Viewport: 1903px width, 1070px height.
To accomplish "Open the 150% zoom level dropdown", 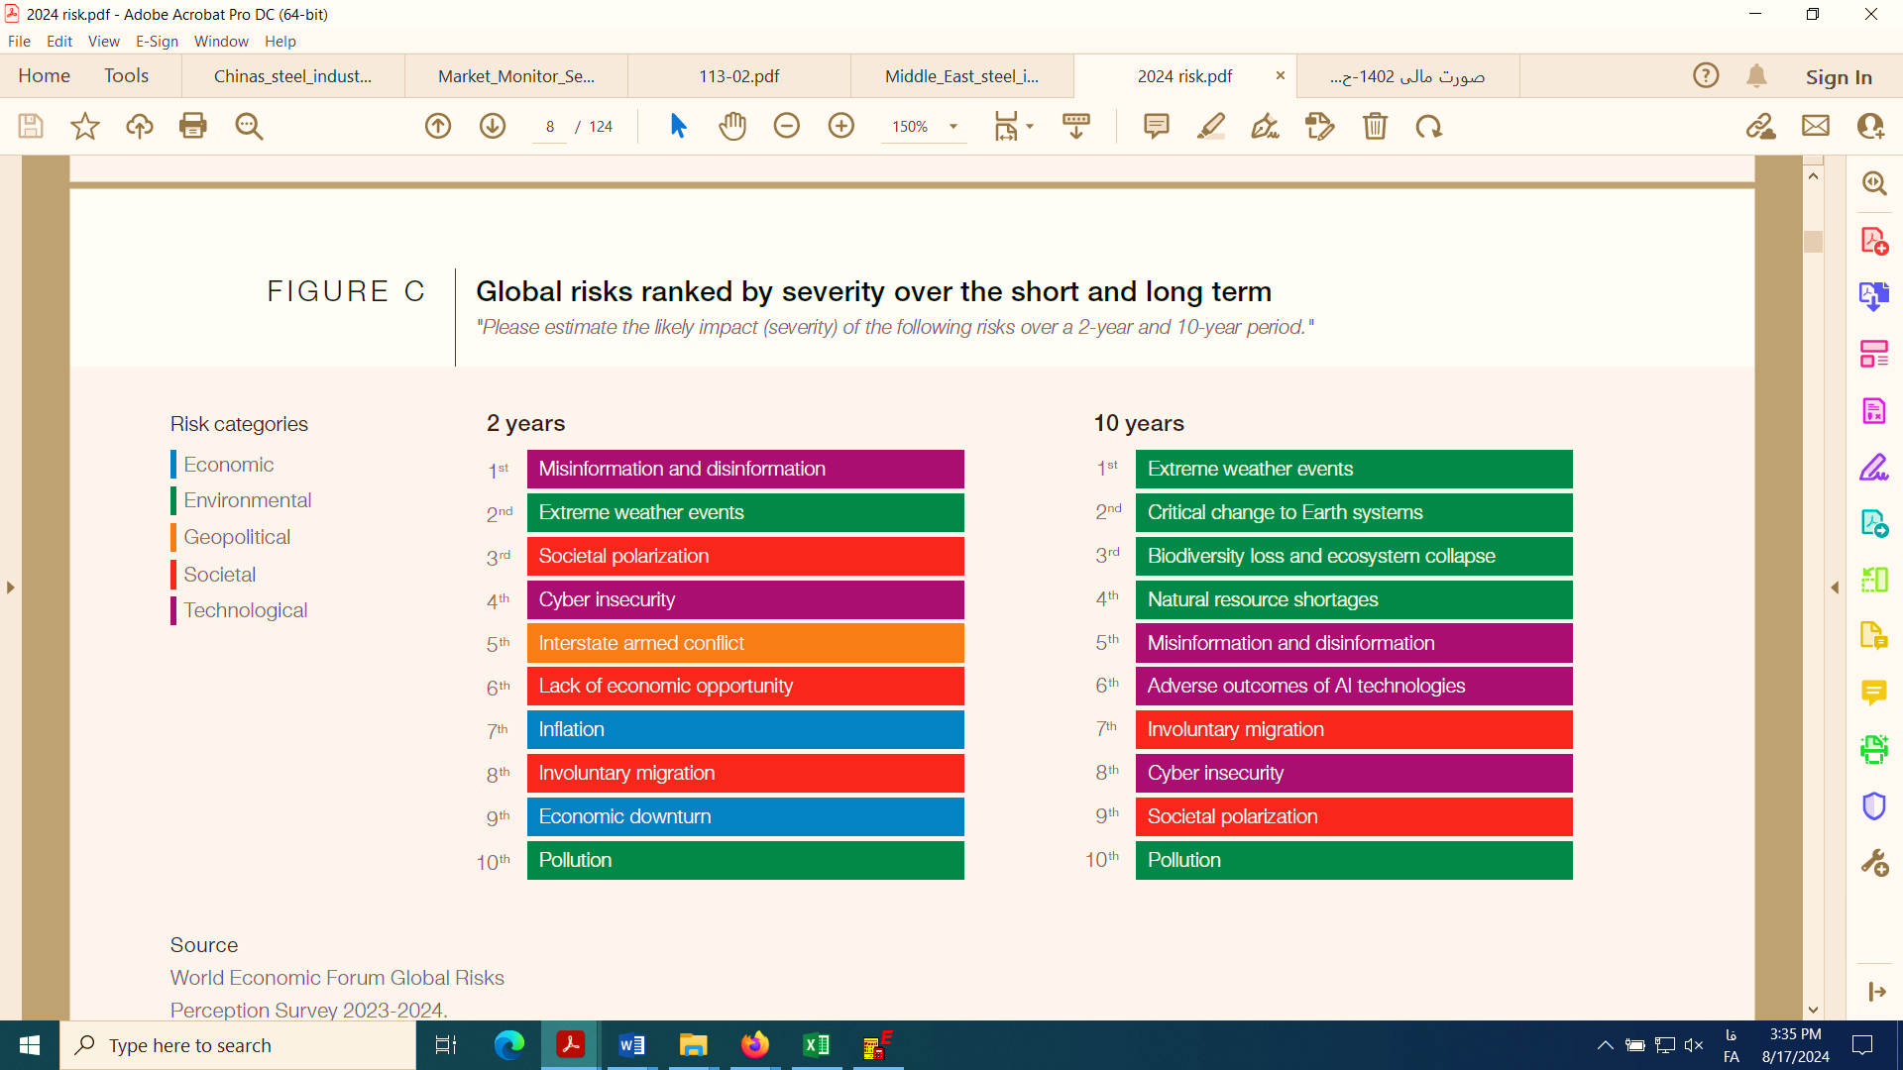I will click(953, 127).
